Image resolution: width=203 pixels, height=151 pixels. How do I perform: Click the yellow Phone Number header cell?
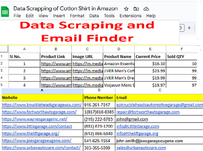pyautogui.click(x=99, y=98)
